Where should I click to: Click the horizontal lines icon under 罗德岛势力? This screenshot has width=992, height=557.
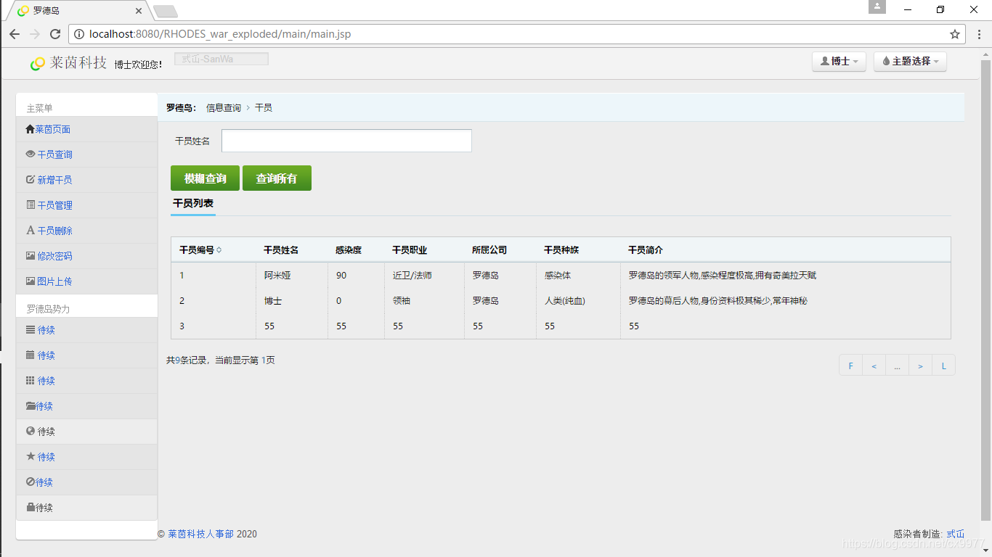31,330
